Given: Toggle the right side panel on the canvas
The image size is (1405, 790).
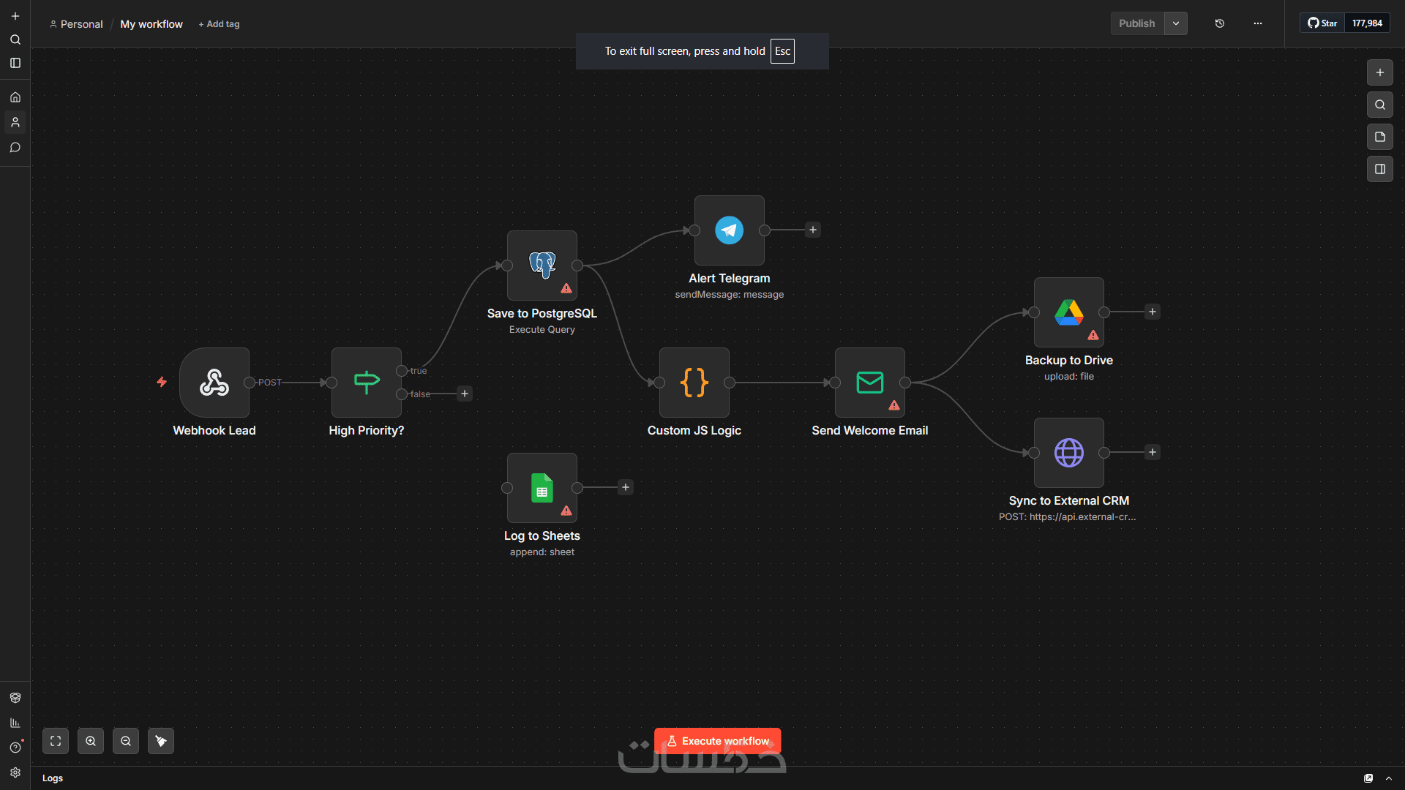Looking at the screenshot, I should (1379, 169).
